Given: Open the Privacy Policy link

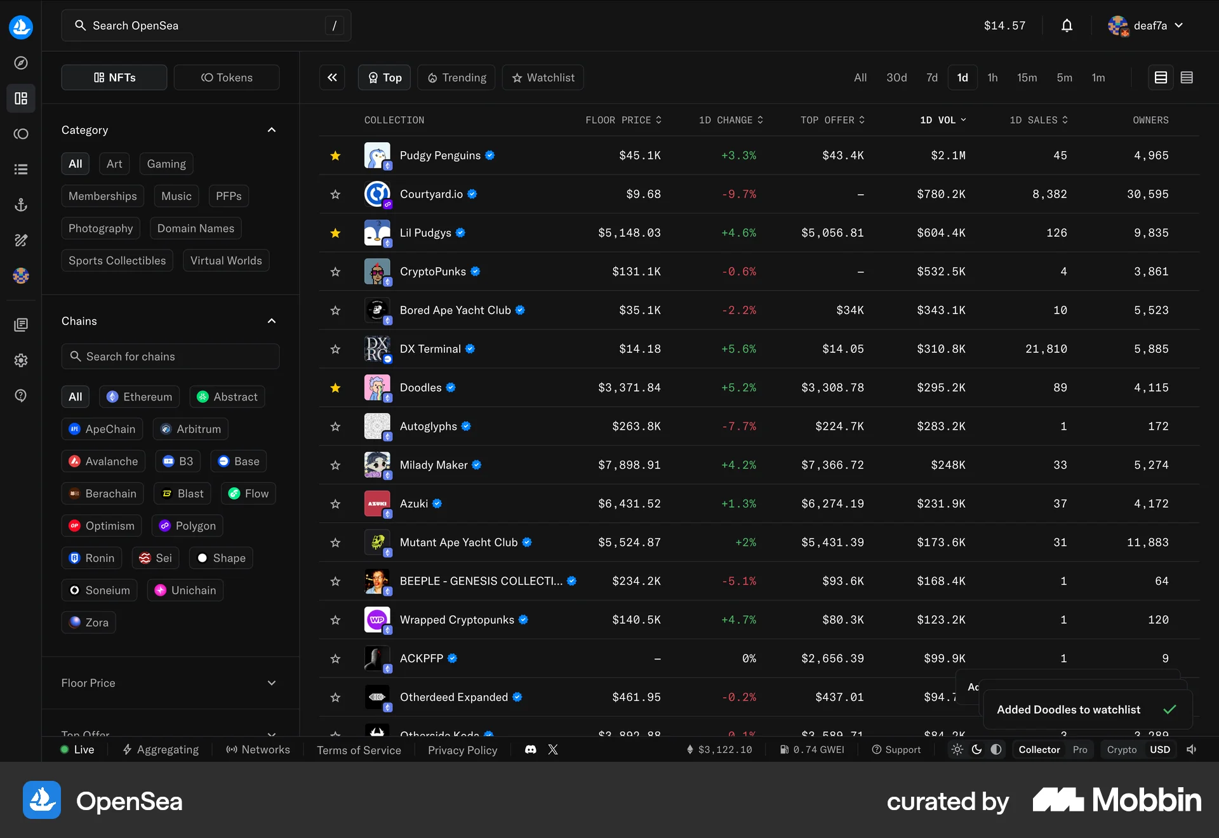Looking at the screenshot, I should (x=462, y=750).
